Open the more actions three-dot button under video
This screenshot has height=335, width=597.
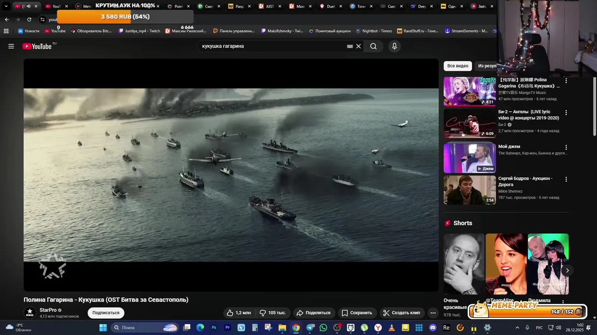(433, 313)
